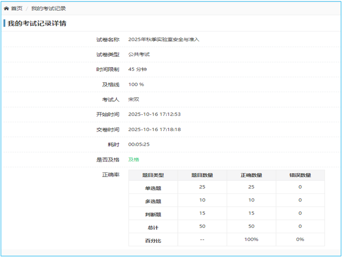Click the 题目类型 column header
This screenshot has width=342, height=257.
click(x=153, y=175)
